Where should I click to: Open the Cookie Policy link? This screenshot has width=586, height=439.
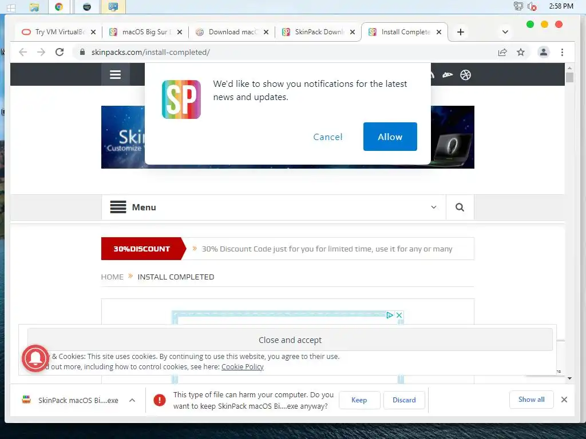point(243,366)
